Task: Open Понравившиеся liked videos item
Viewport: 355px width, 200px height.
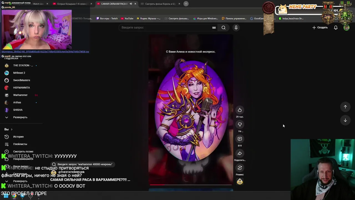Action: [23, 159]
